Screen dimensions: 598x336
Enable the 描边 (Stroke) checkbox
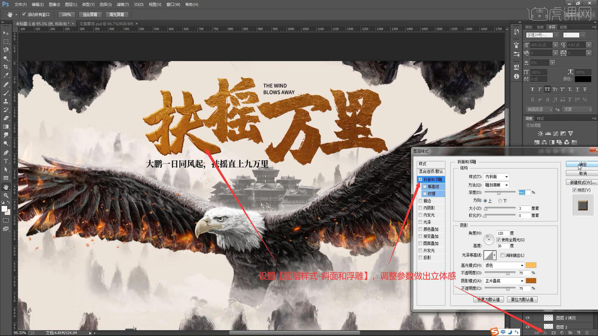point(420,201)
